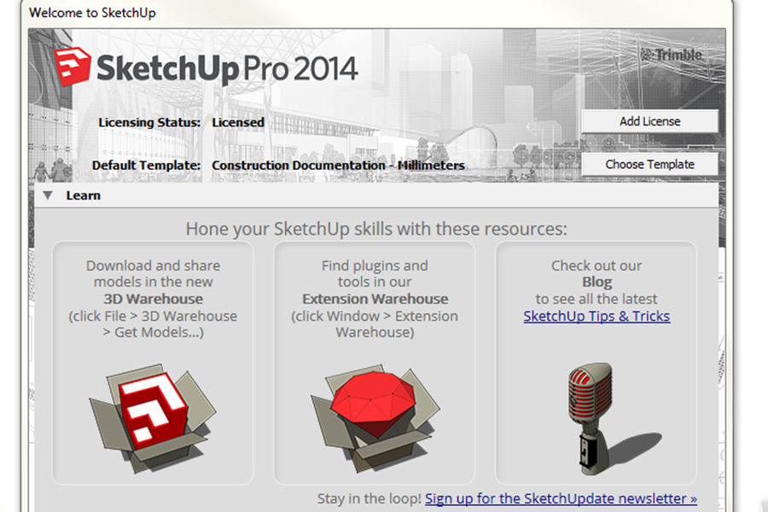Image resolution: width=768 pixels, height=512 pixels.
Task: Click the Trimble logo
Action: 672,55
